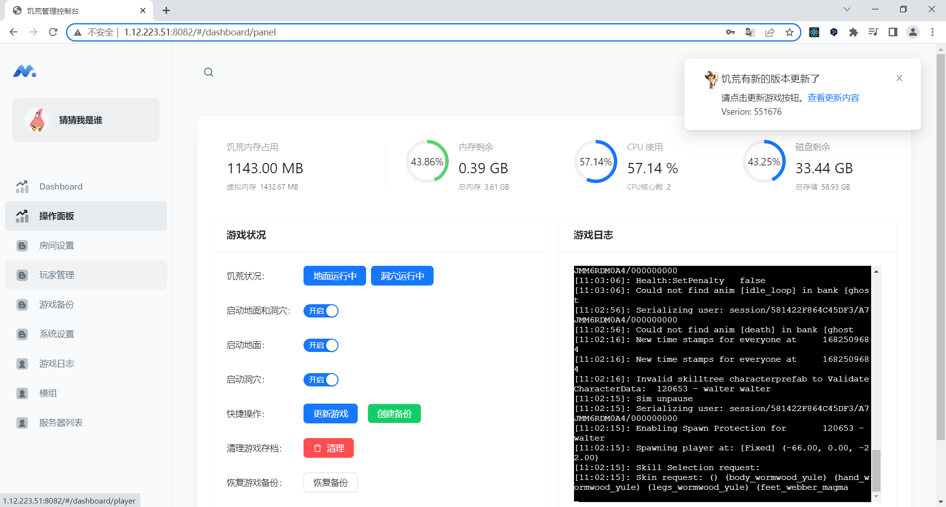Open the Chrome profile avatar
Screen dimensions: 946x507
point(913,32)
